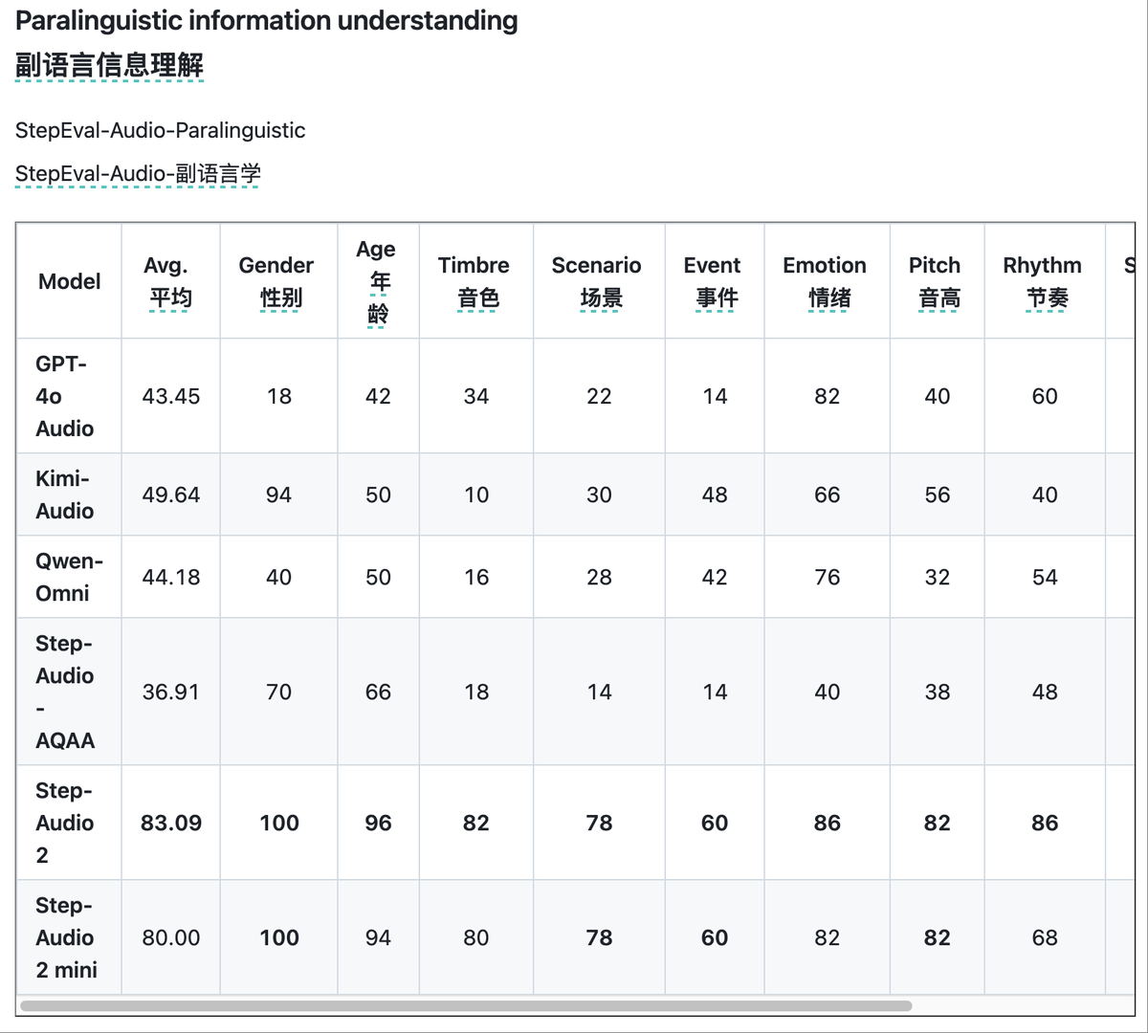Click GPT-4o Audio's Age score 42

(x=378, y=396)
